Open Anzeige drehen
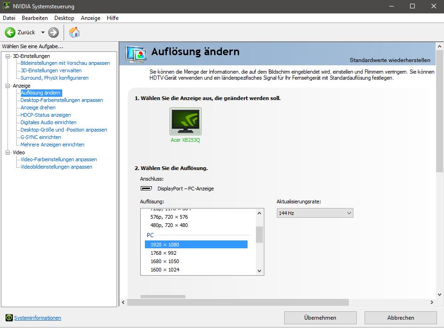The height and width of the screenshot is (328, 444). [x=38, y=107]
